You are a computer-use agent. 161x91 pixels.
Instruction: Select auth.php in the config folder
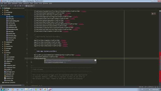point(11,19)
